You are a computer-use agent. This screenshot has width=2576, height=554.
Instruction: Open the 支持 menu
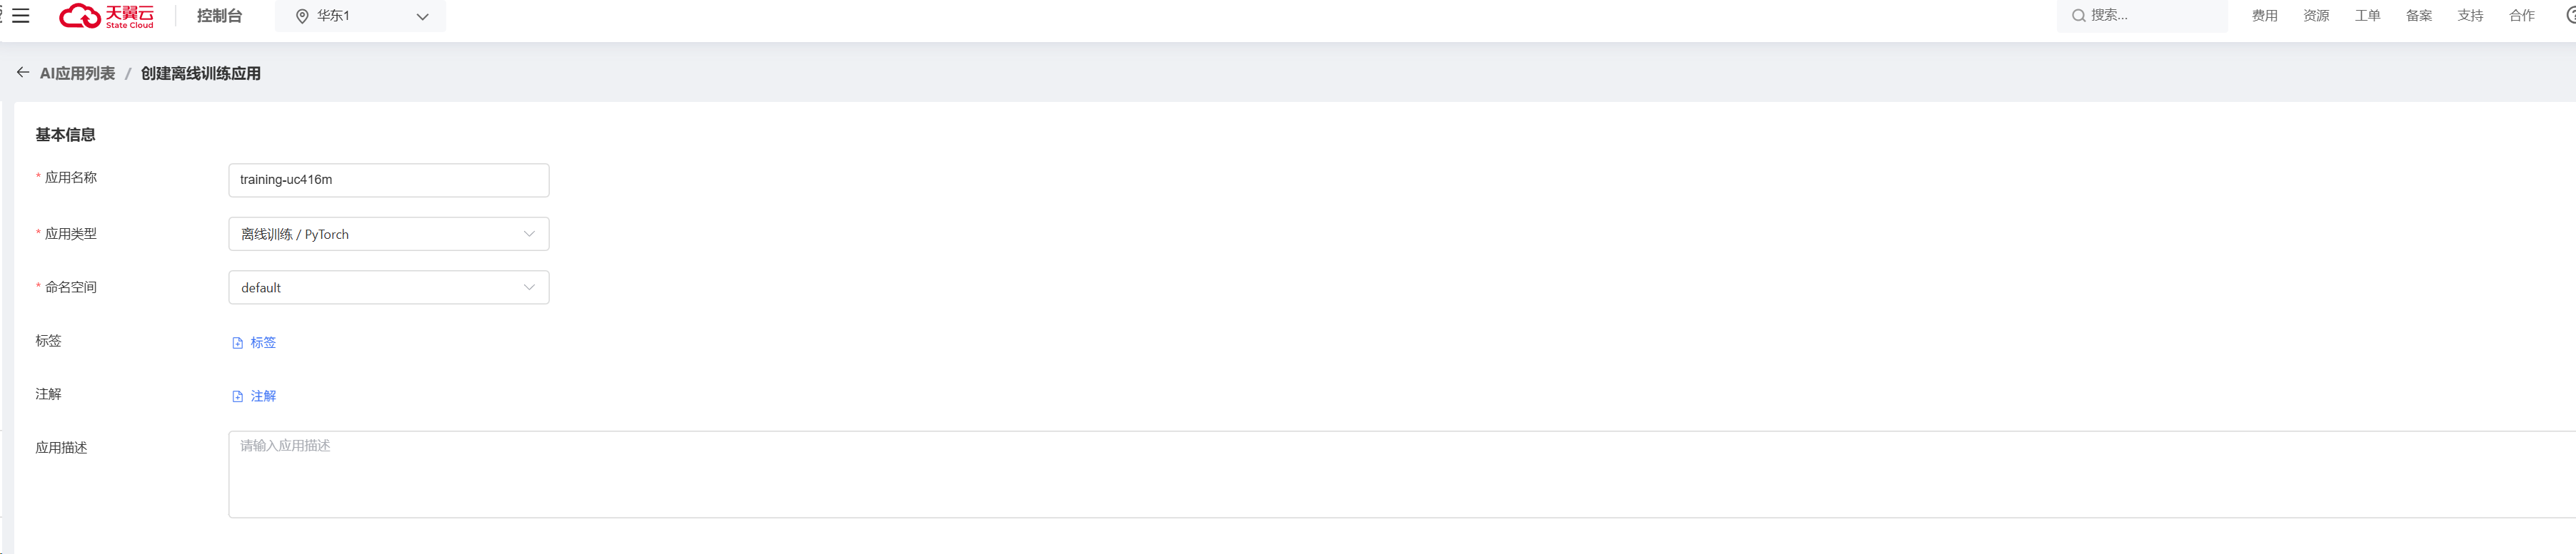point(2470,16)
